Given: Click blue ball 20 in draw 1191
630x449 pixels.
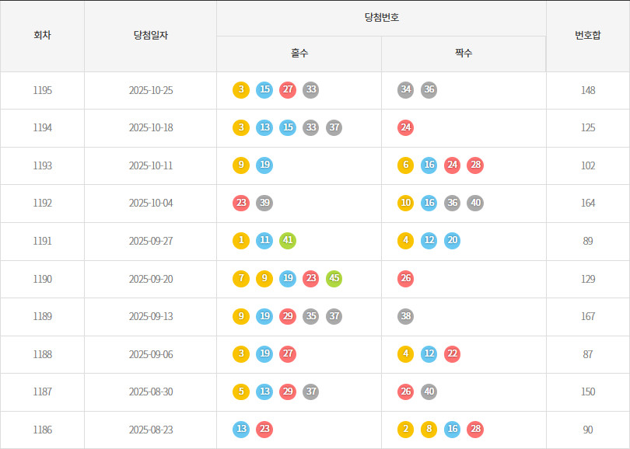Looking at the screenshot, I should coord(452,241).
